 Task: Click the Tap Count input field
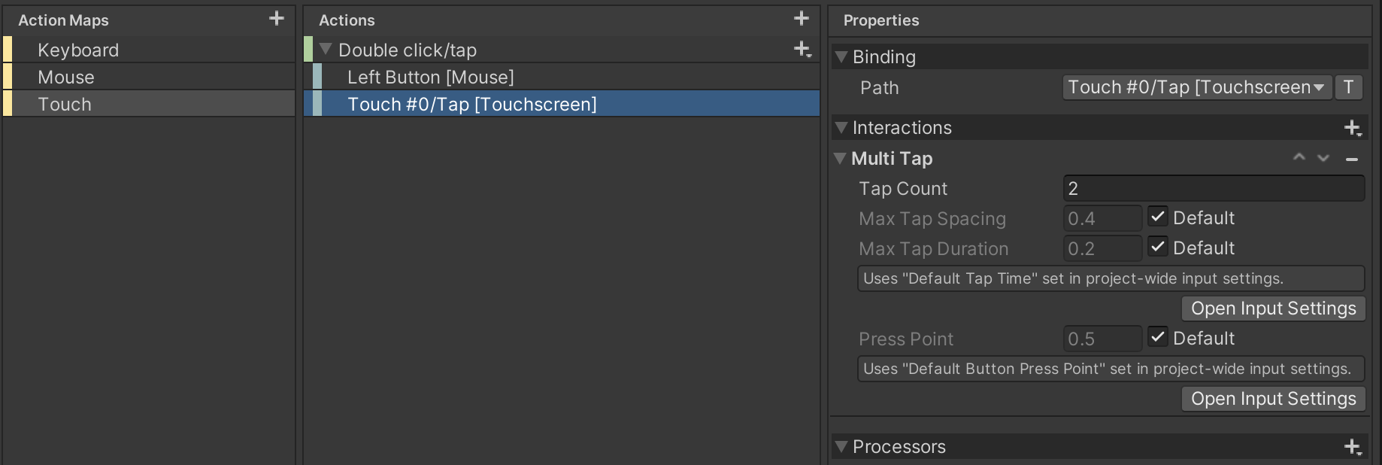tap(1214, 188)
